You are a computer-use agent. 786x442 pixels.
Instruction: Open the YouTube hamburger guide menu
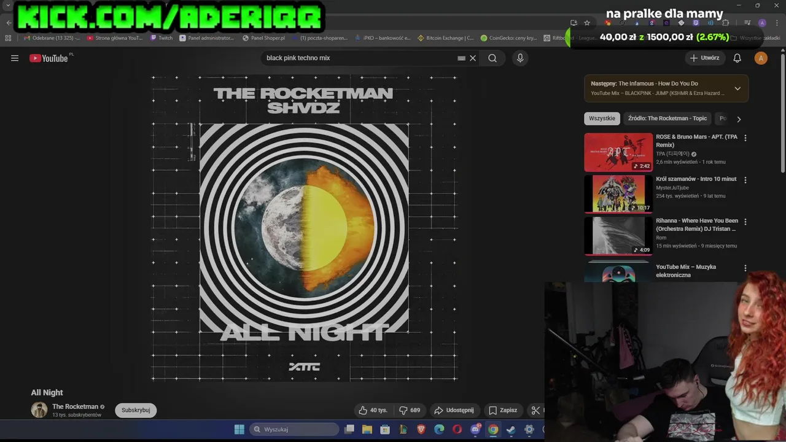tap(15, 58)
